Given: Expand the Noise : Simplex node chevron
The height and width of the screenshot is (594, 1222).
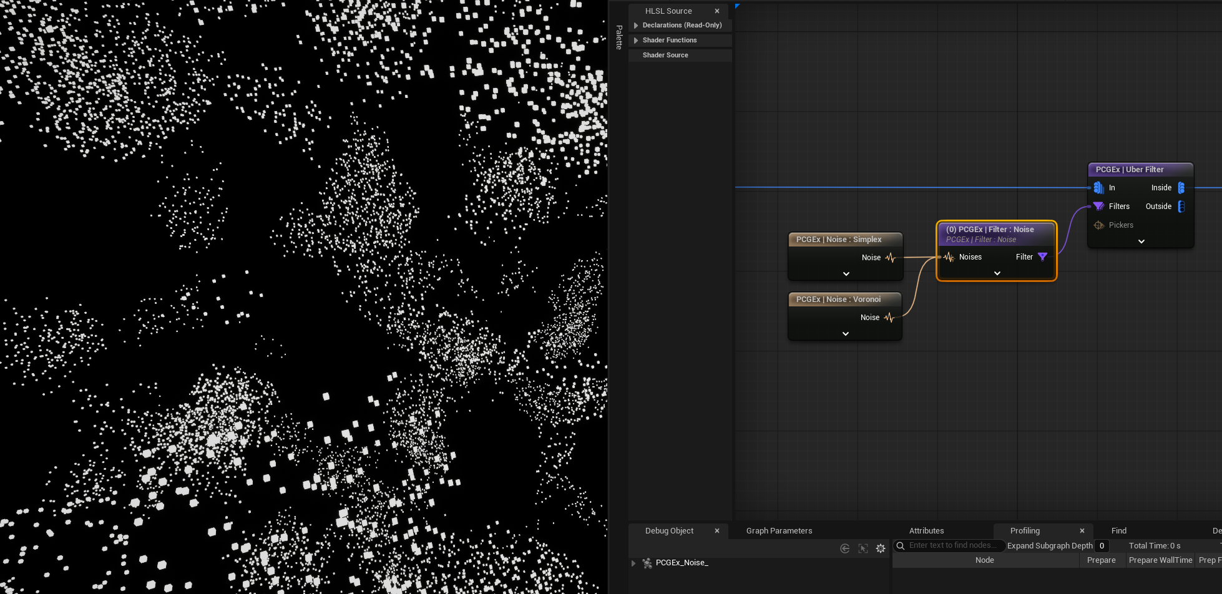Looking at the screenshot, I should [x=846, y=274].
